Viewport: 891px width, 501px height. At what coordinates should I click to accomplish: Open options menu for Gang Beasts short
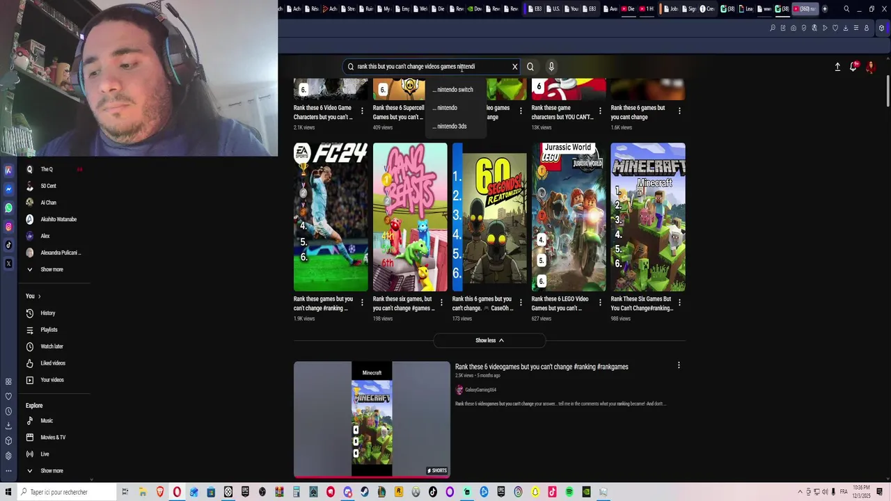[441, 303]
